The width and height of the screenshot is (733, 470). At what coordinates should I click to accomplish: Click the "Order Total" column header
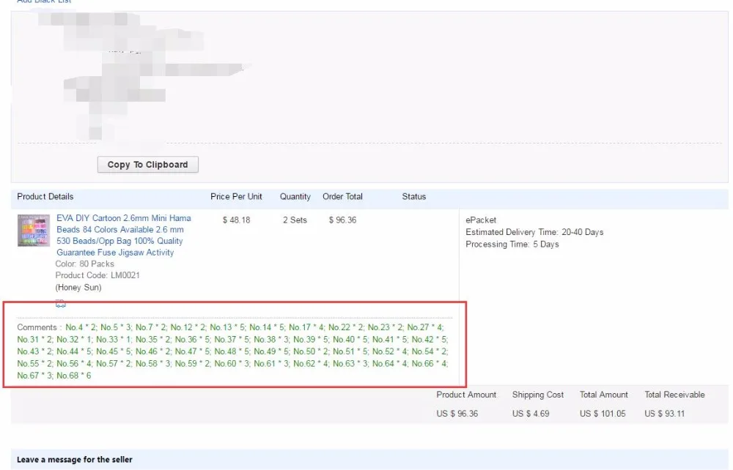[342, 196]
